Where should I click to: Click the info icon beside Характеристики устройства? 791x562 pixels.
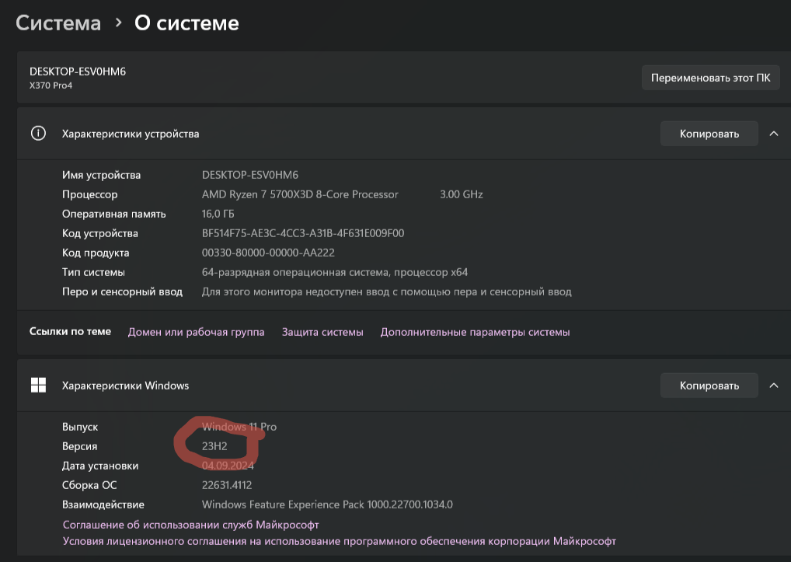[37, 134]
